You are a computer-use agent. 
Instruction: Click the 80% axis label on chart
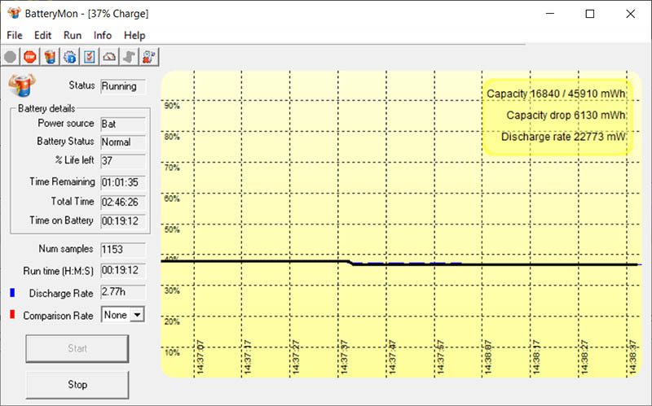(172, 137)
